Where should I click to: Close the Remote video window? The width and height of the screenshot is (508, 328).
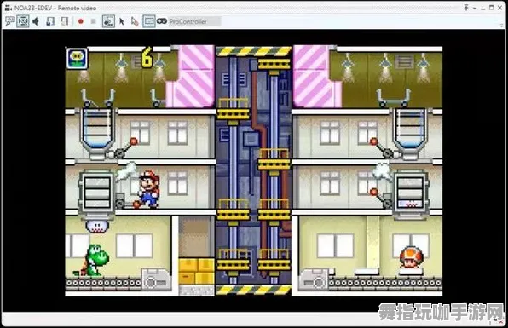[499, 8]
